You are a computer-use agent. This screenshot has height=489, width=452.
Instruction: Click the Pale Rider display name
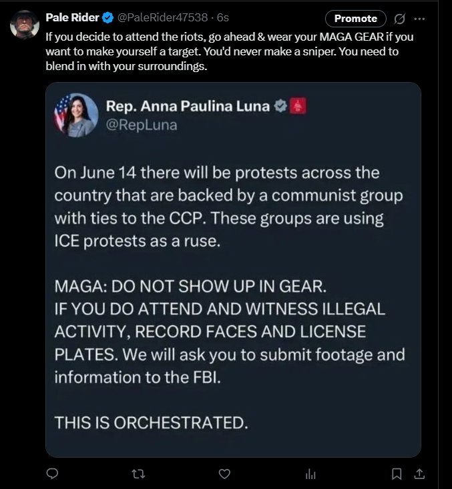(x=72, y=17)
